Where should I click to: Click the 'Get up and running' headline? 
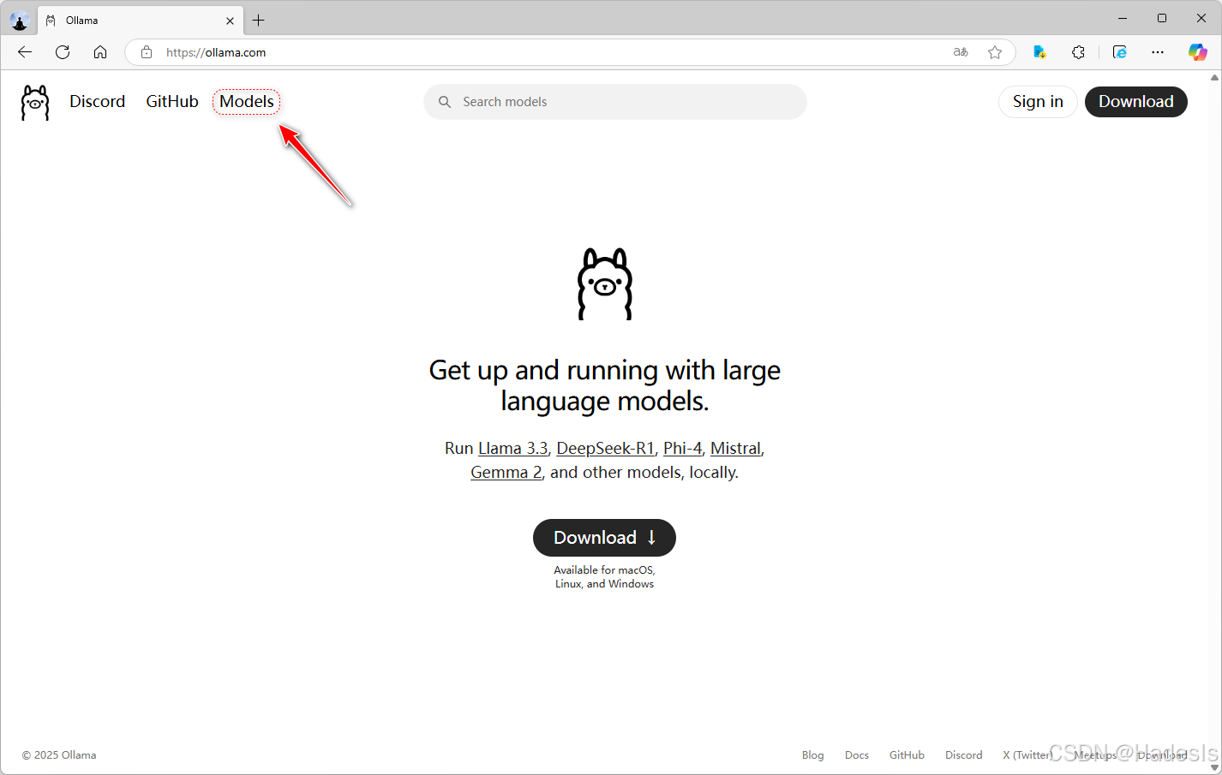605,385
